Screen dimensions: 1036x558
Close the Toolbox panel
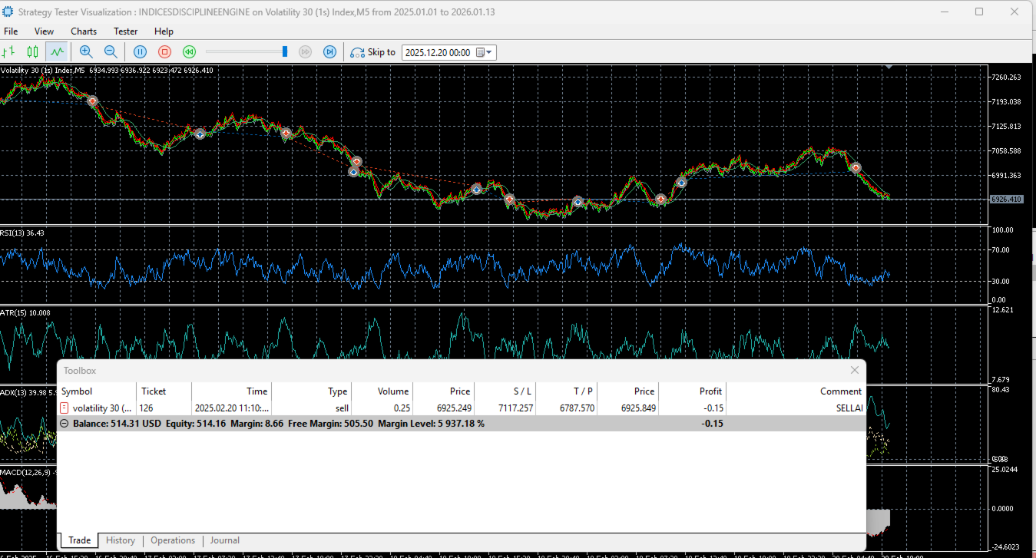coord(855,370)
